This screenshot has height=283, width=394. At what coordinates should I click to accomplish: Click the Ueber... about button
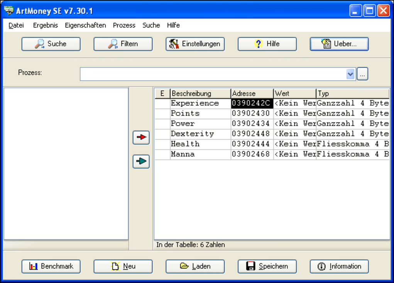pos(339,44)
